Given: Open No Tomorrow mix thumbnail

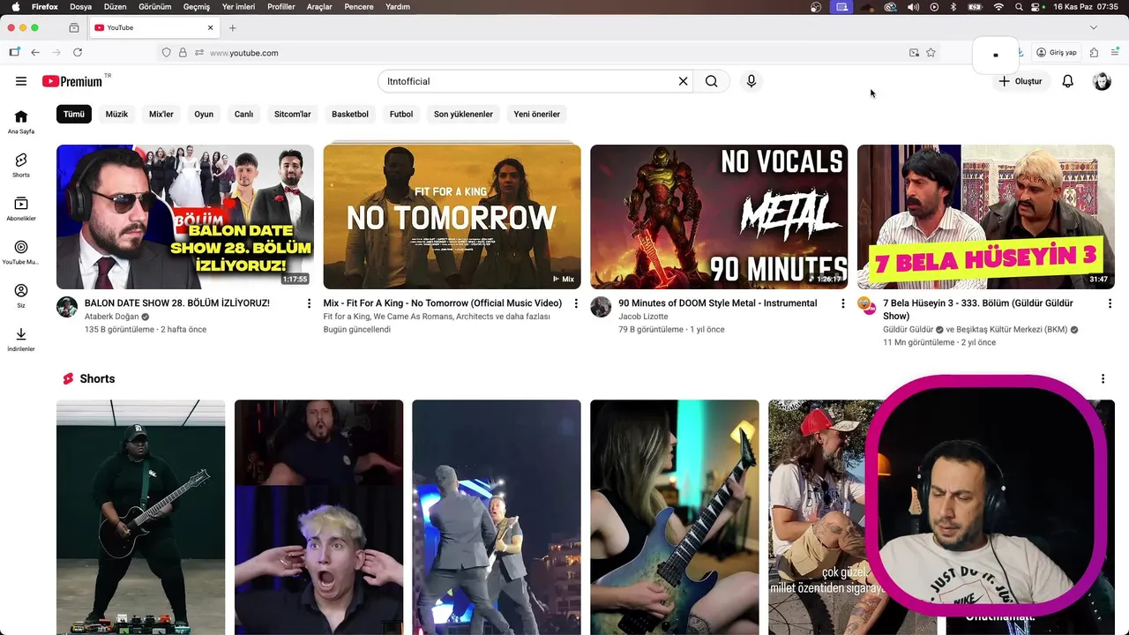Looking at the screenshot, I should [x=452, y=217].
